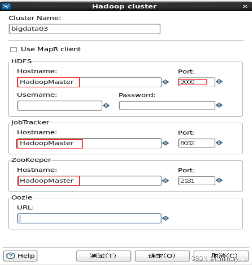The width and height of the screenshot is (252, 265).
Task: Open variable selector for HDFS Hostname
Action: point(166,82)
